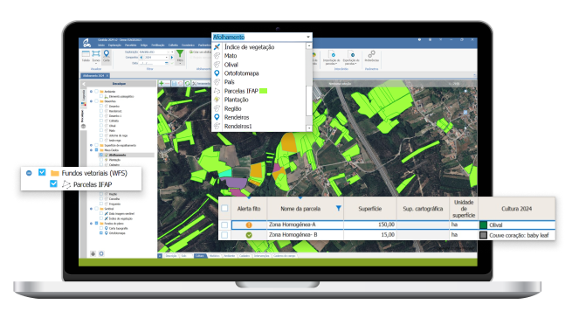Click the Índice de vegetação satellite icon

(217, 47)
